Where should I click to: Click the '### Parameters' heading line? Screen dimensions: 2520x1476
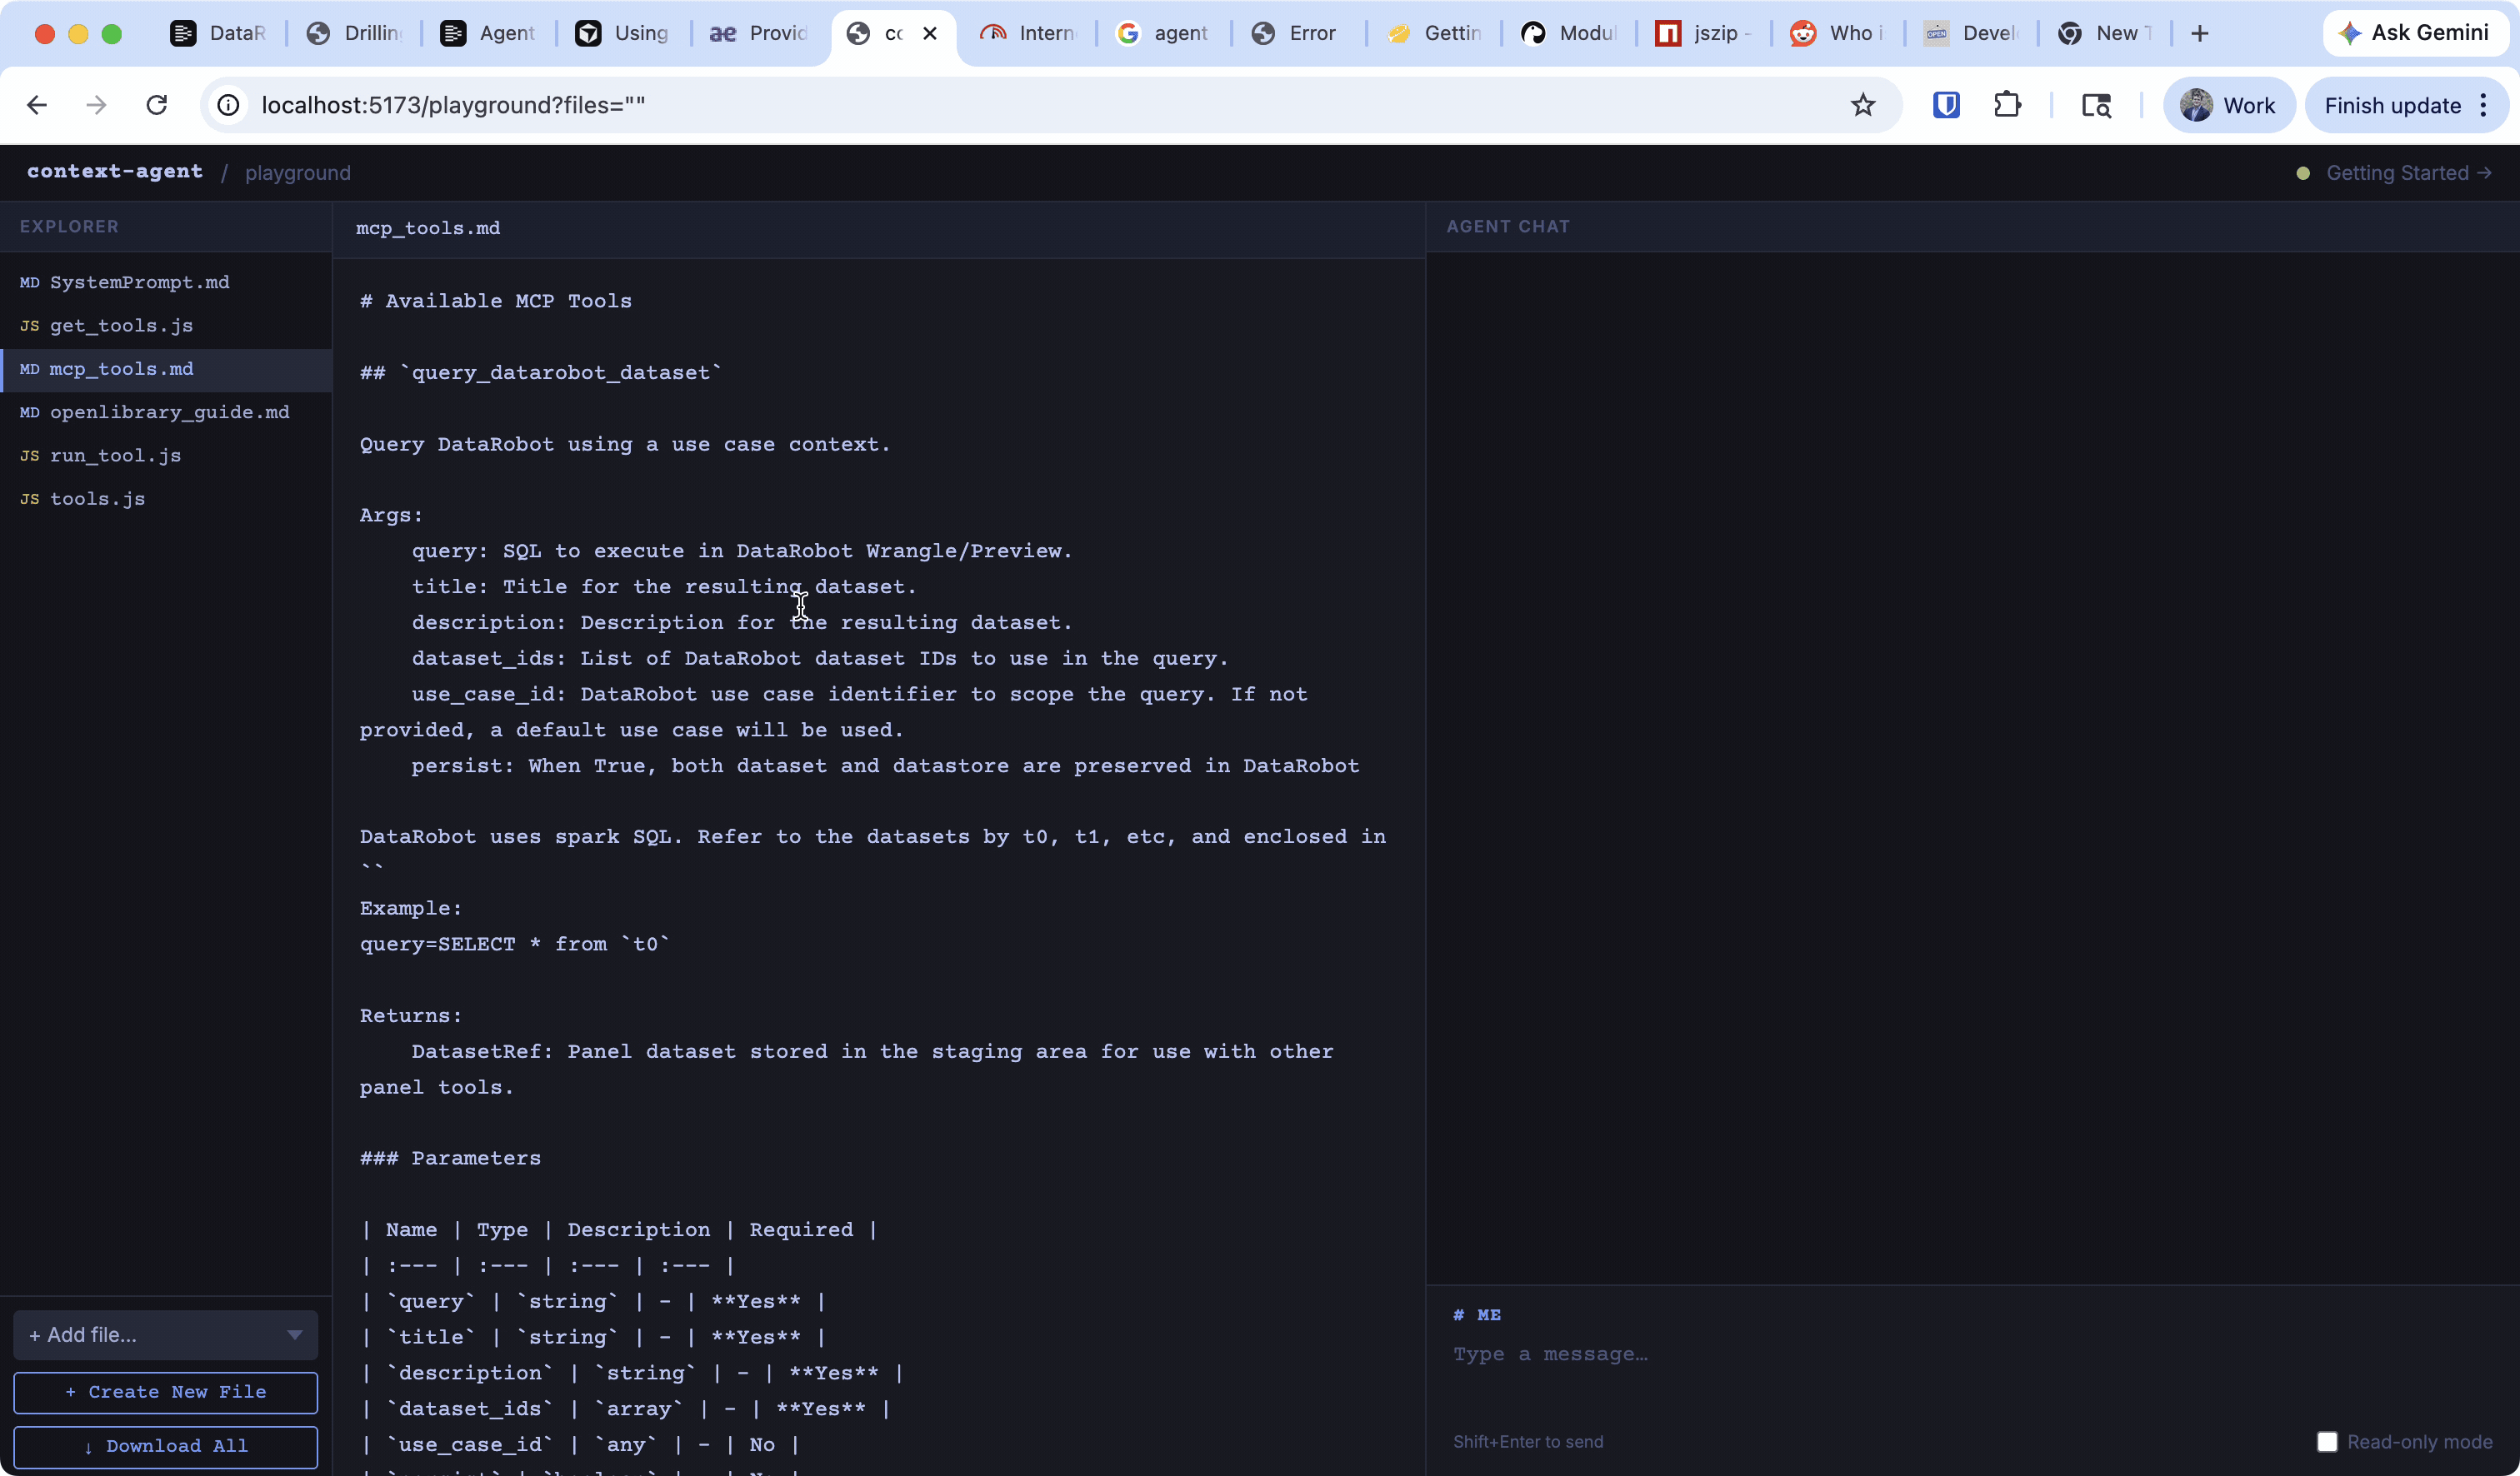450,1158
